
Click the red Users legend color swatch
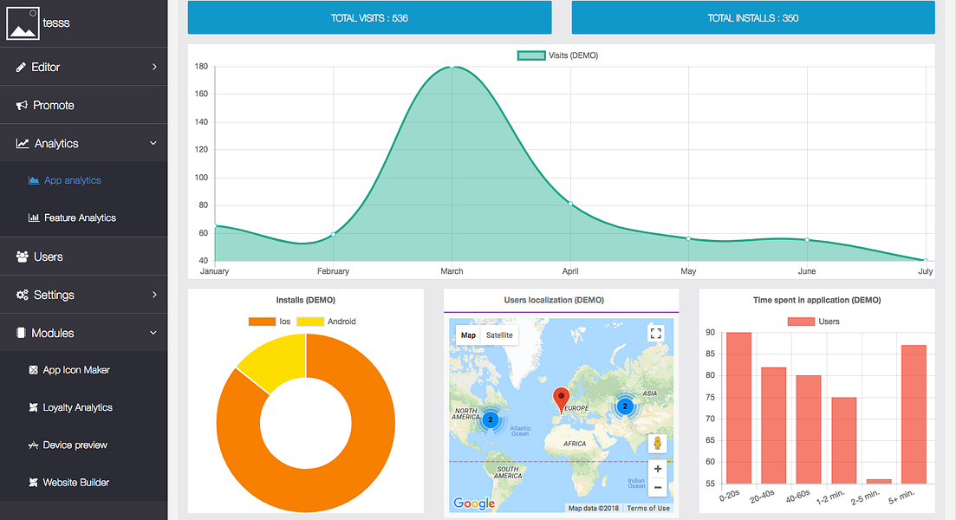(801, 322)
